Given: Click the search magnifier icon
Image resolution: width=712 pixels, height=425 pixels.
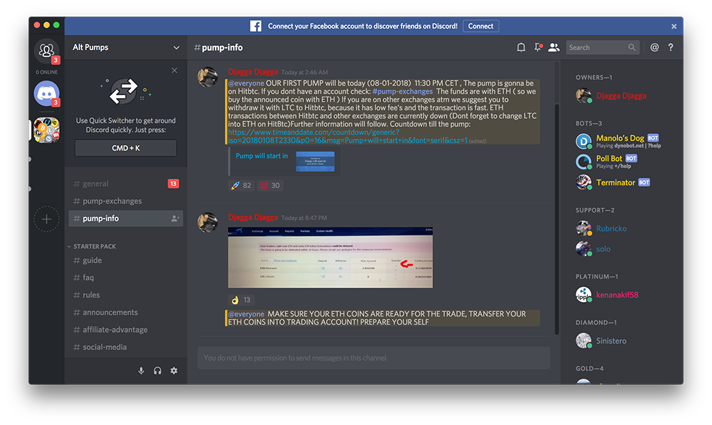Looking at the screenshot, I should click(631, 47).
